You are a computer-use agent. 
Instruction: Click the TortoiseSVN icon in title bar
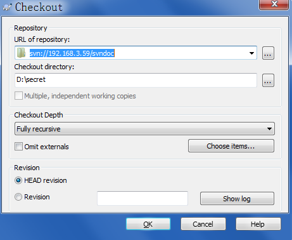7,7
